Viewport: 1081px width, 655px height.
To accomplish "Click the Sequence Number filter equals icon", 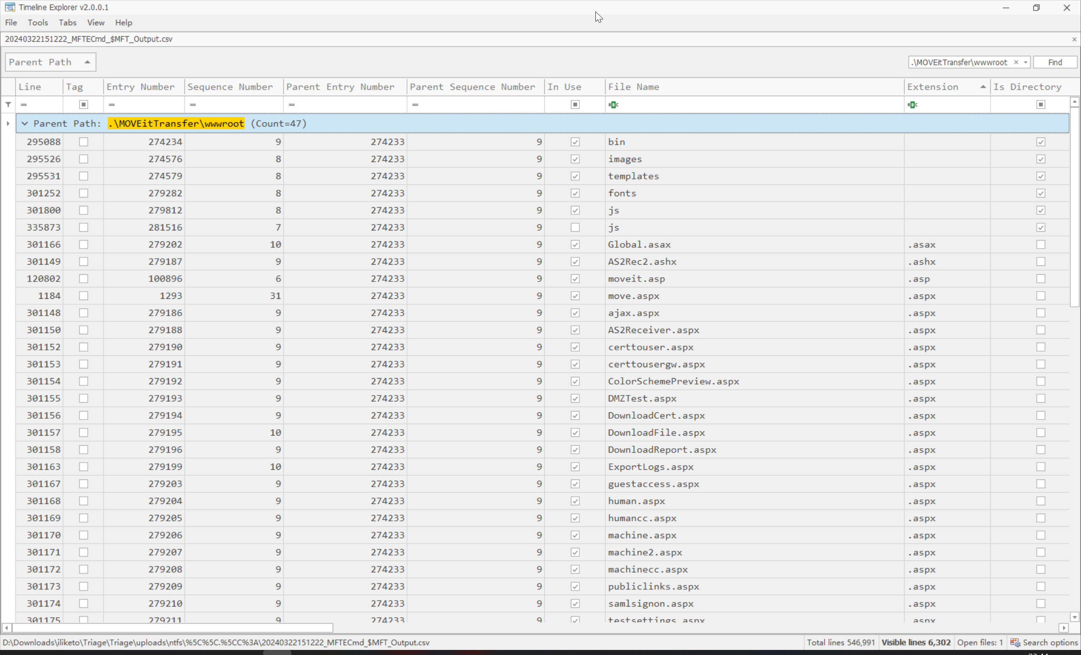I will 193,104.
